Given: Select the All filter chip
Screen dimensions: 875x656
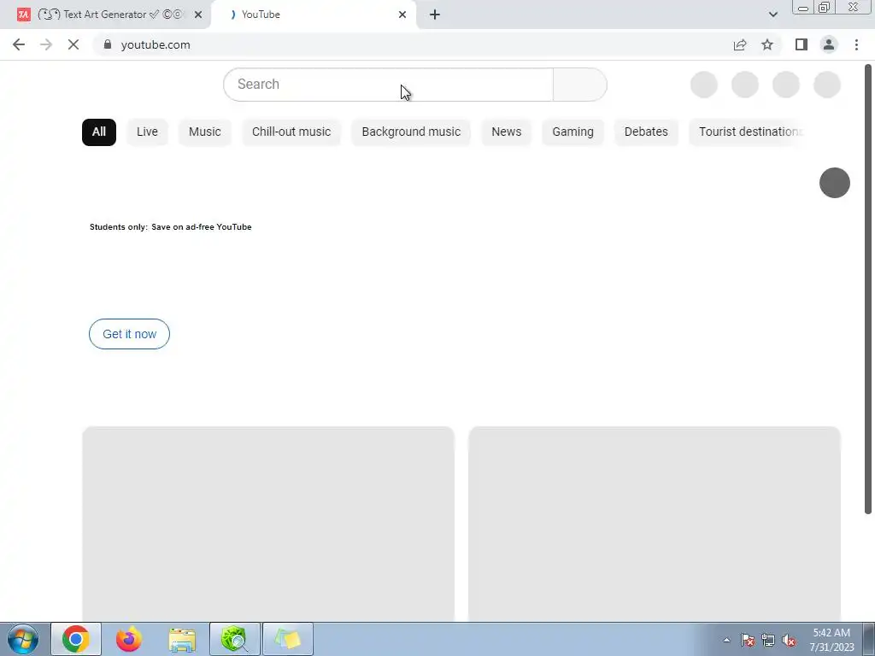Looking at the screenshot, I should point(99,132).
